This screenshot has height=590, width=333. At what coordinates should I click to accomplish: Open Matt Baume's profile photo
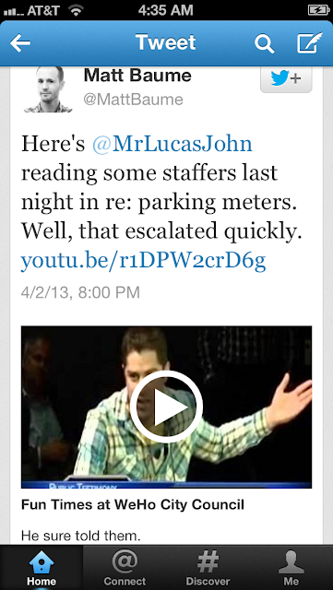click(x=49, y=89)
